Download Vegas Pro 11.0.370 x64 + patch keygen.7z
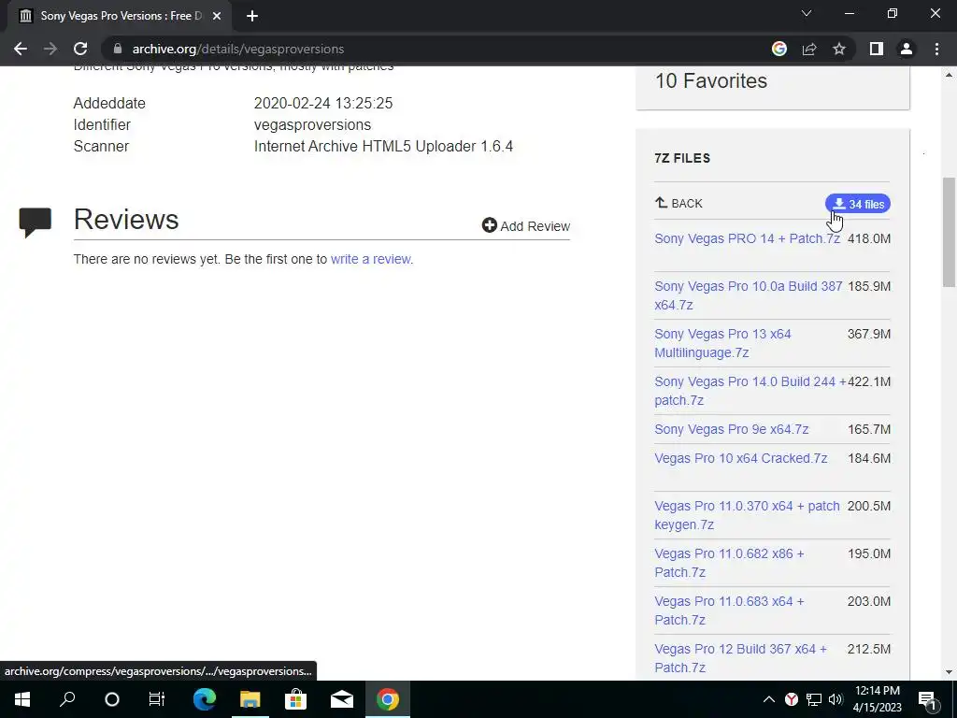 747,515
